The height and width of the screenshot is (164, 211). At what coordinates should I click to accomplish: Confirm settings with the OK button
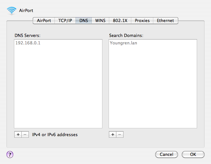click(193, 154)
